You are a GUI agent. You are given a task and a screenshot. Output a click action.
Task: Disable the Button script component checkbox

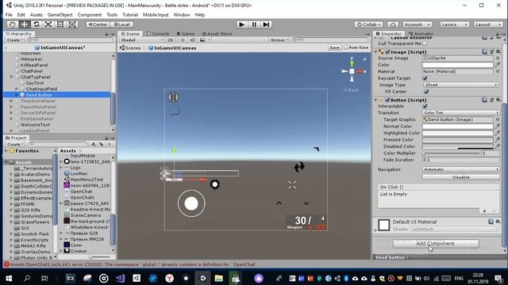tap(387, 101)
